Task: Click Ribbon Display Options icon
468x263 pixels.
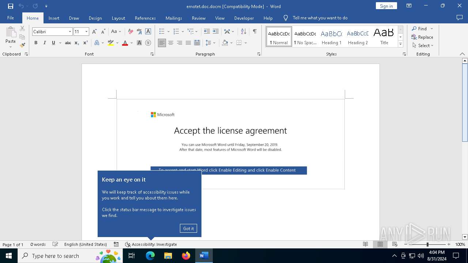Action: [409, 6]
